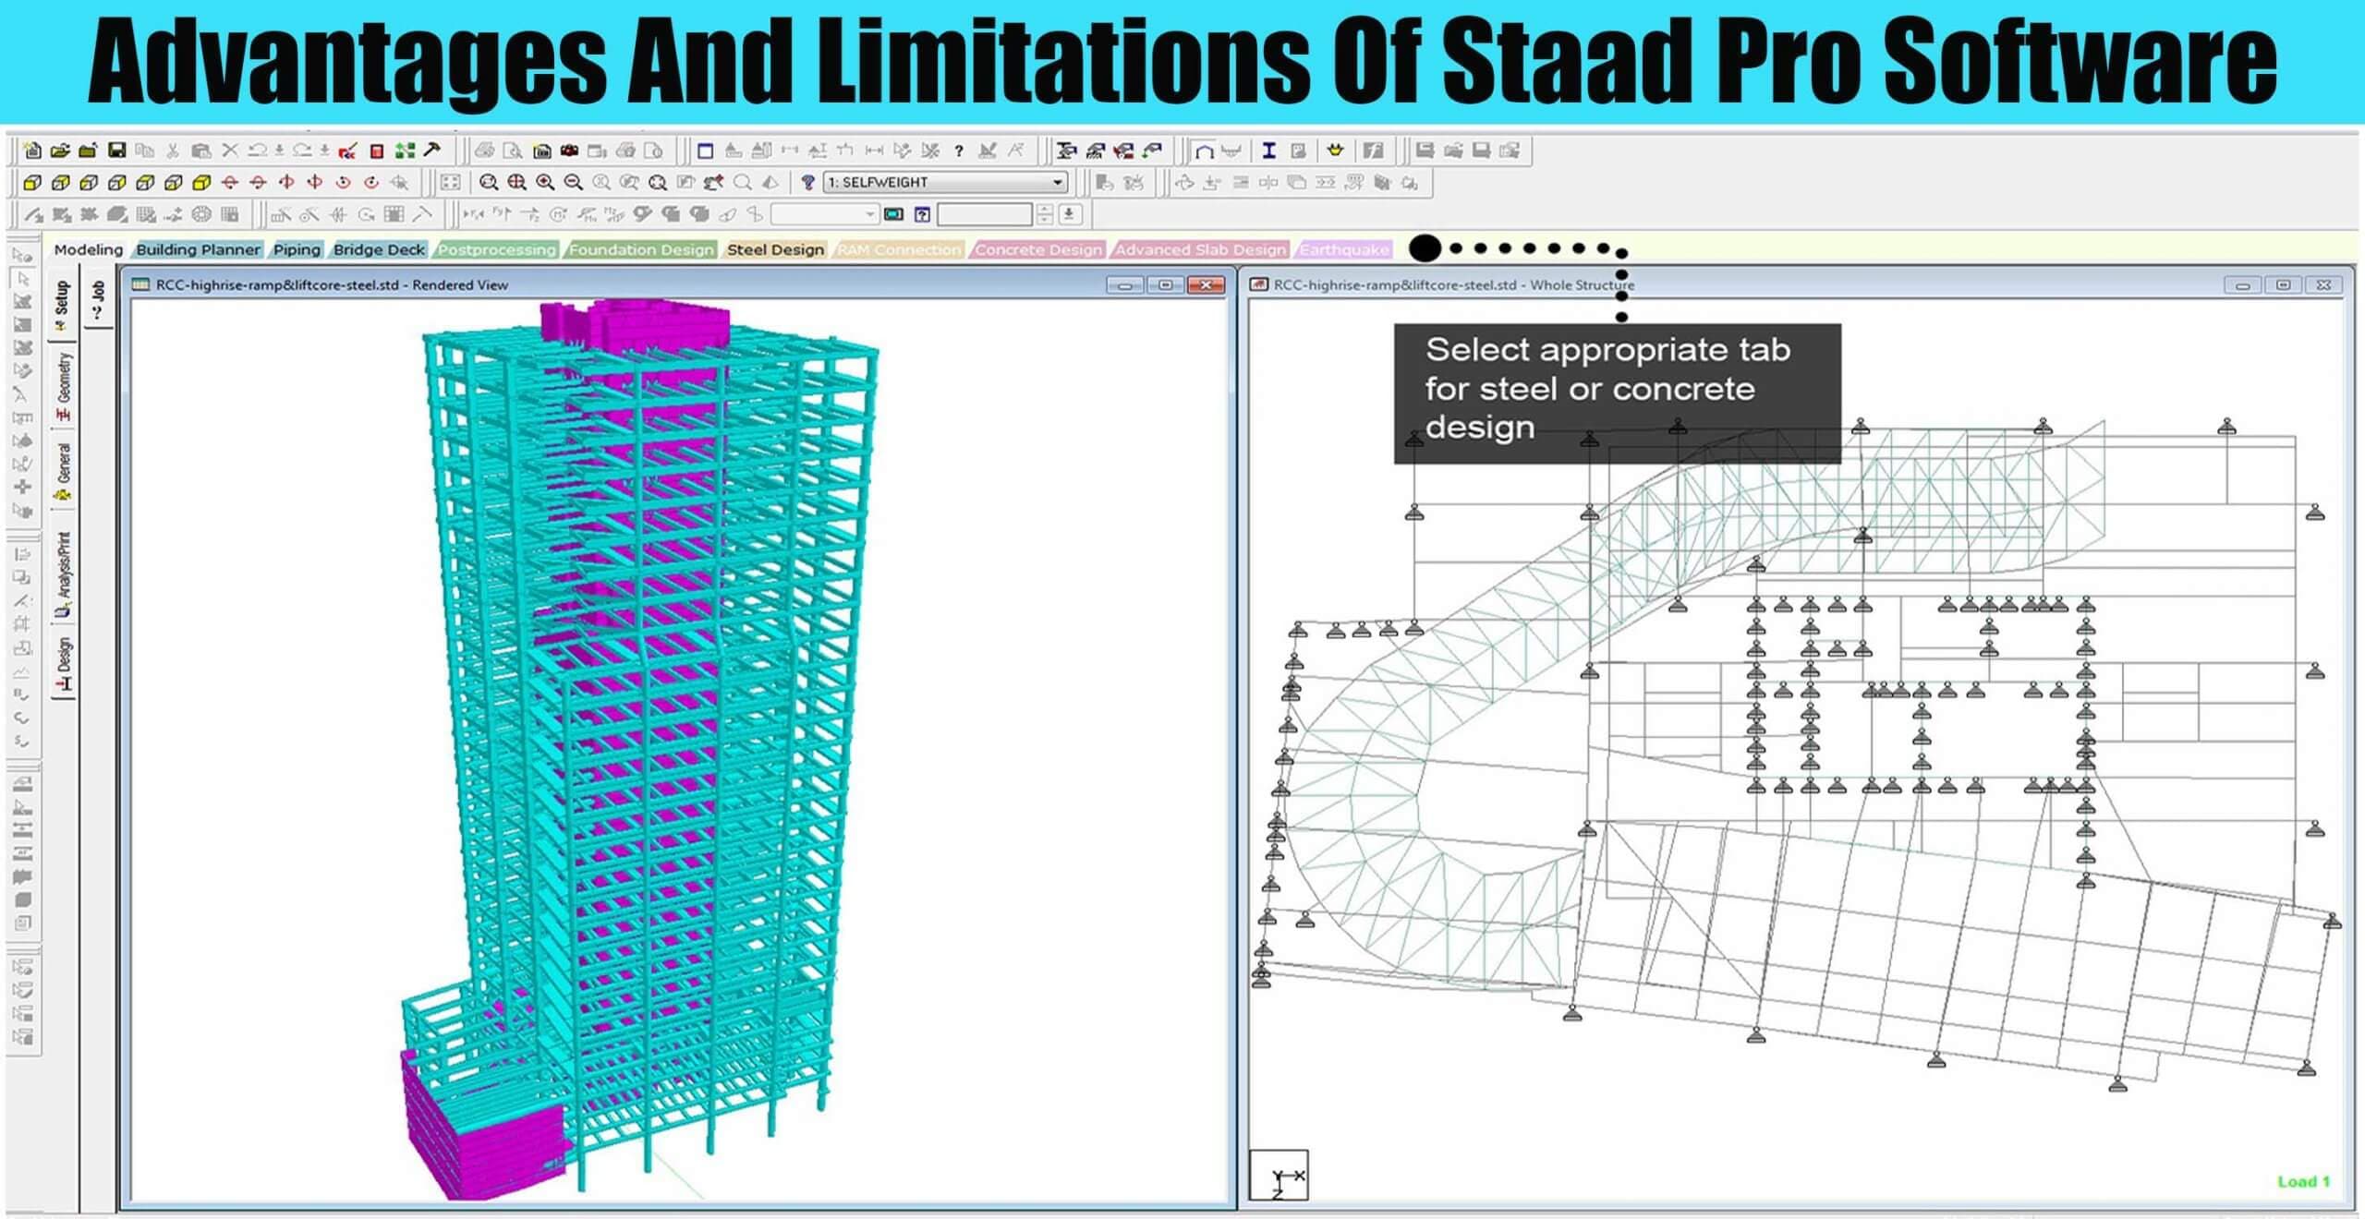Open the 1: SELFWEIGHT load case dropdown
The height and width of the screenshot is (1219, 2365).
click(945, 182)
